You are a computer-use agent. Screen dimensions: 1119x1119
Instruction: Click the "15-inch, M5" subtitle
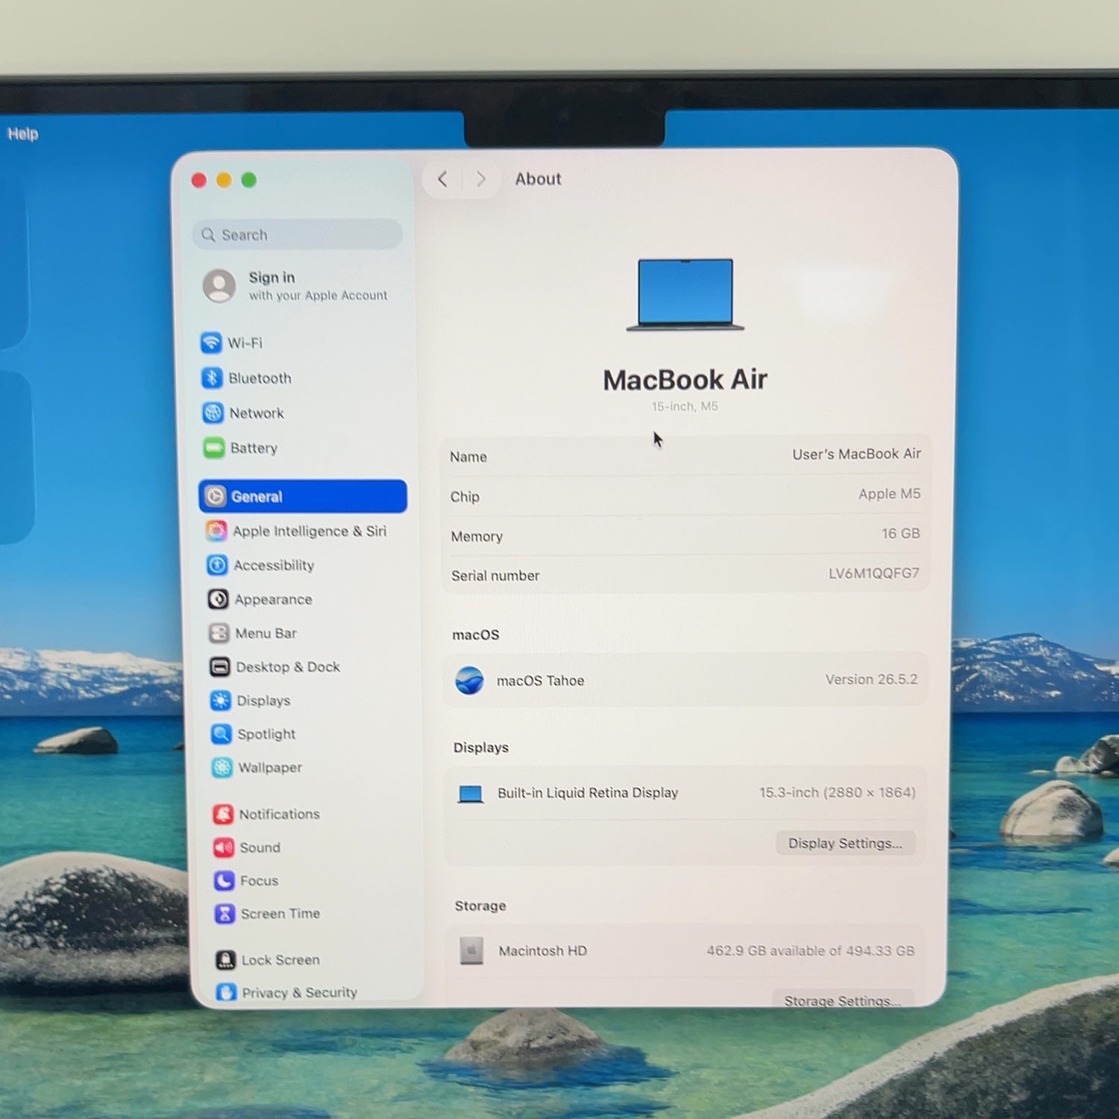[x=684, y=407]
